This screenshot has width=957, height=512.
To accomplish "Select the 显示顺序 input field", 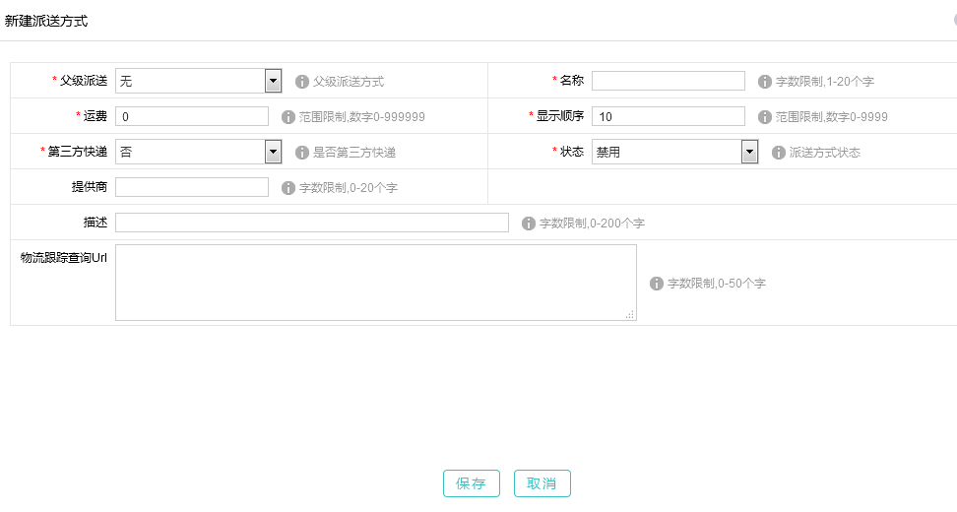I will pos(668,116).
